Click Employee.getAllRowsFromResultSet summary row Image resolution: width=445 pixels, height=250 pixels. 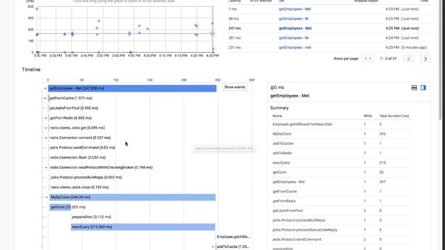[x=341, y=124]
